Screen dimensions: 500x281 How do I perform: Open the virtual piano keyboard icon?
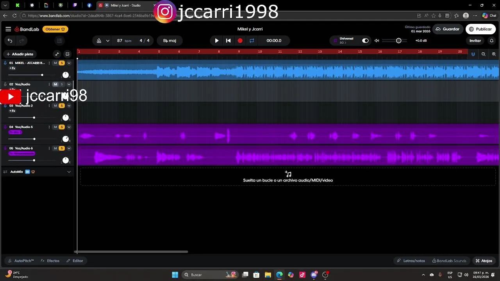tap(59, 41)
